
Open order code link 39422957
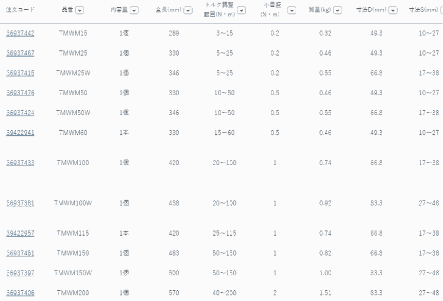pyautogui.click(x=20, y=233)
